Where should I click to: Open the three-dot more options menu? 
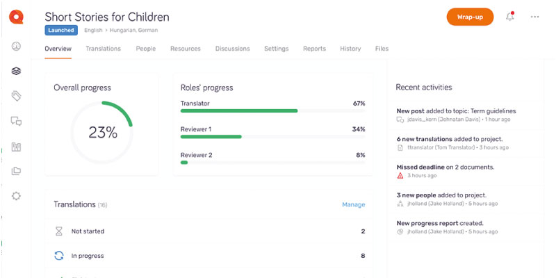click(x=534, y=17)
